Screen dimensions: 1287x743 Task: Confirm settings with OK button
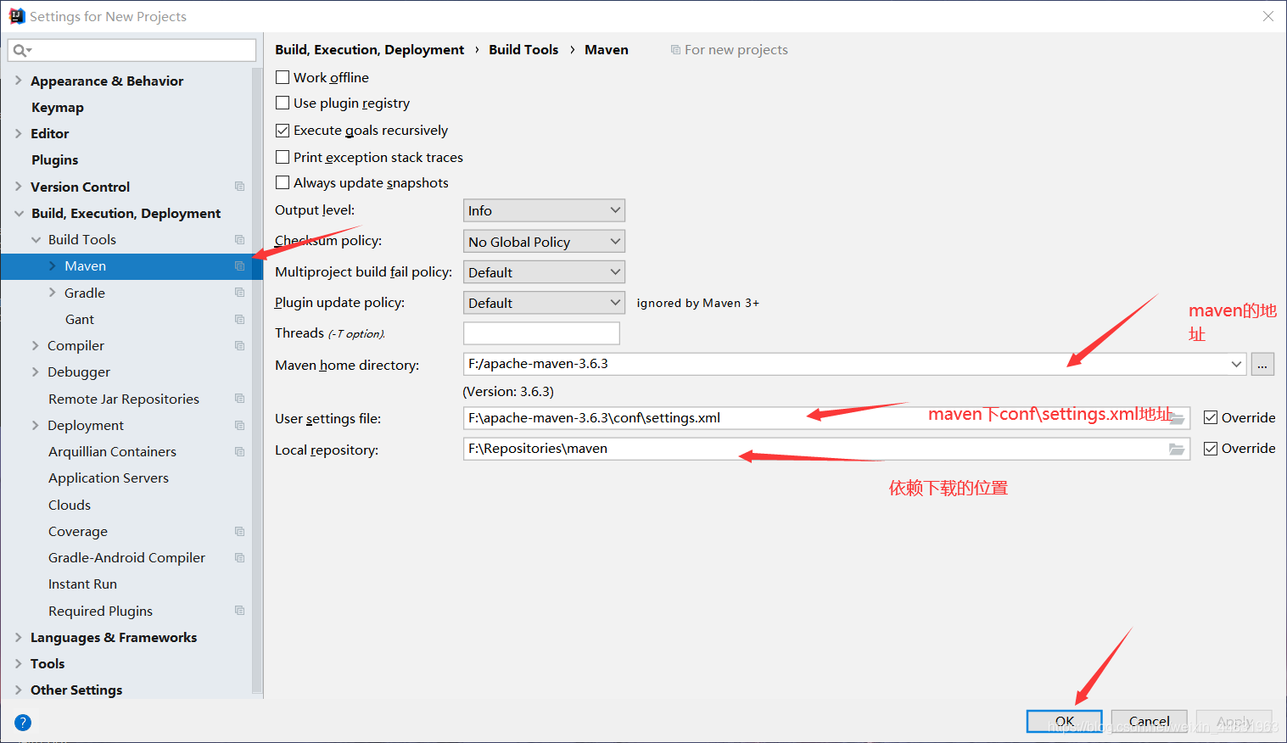pyautogui.click(x=1065, y=721)
